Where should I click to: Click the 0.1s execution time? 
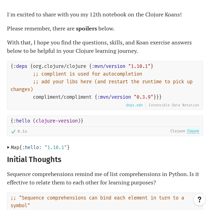tap(22, 132)
